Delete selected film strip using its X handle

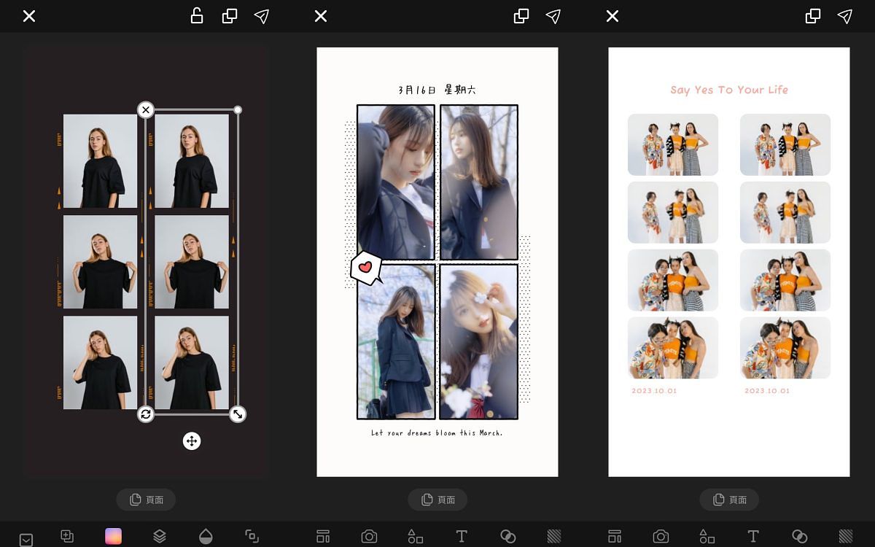point(146,109)
